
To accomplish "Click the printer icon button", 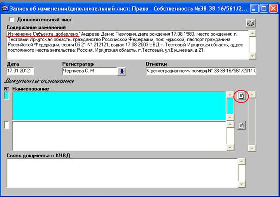I will click(251, 23).
